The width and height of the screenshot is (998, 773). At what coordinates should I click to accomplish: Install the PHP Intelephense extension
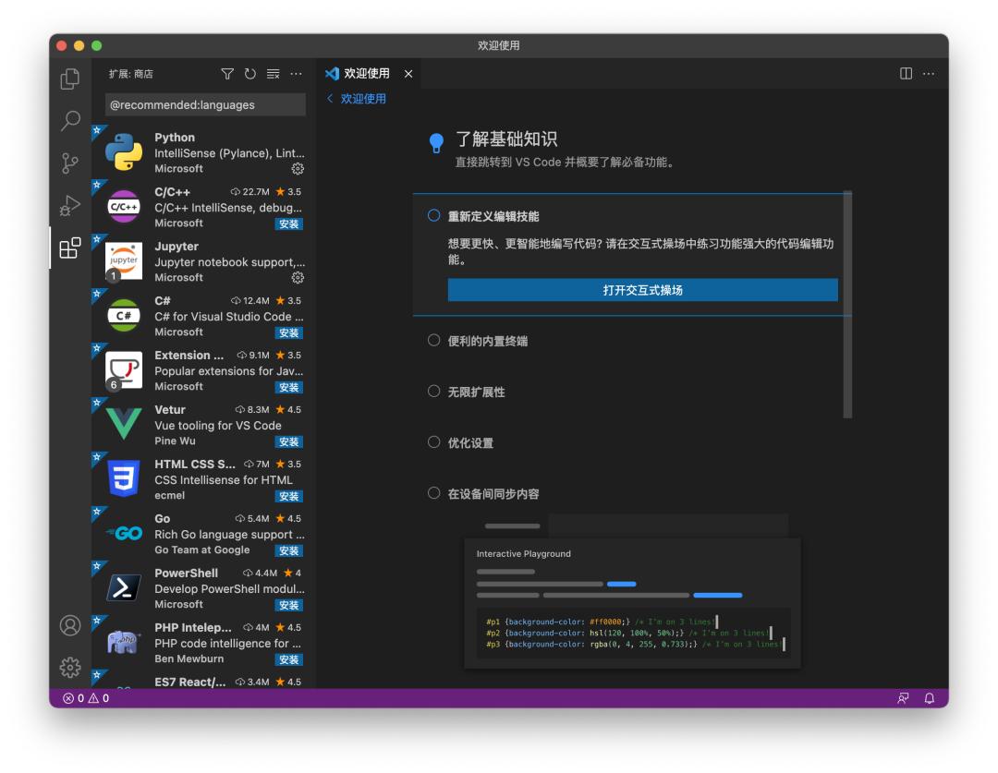[289, 659]
